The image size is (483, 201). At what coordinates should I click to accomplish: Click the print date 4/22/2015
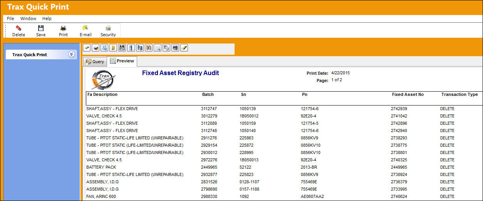[x=340, y=73]
